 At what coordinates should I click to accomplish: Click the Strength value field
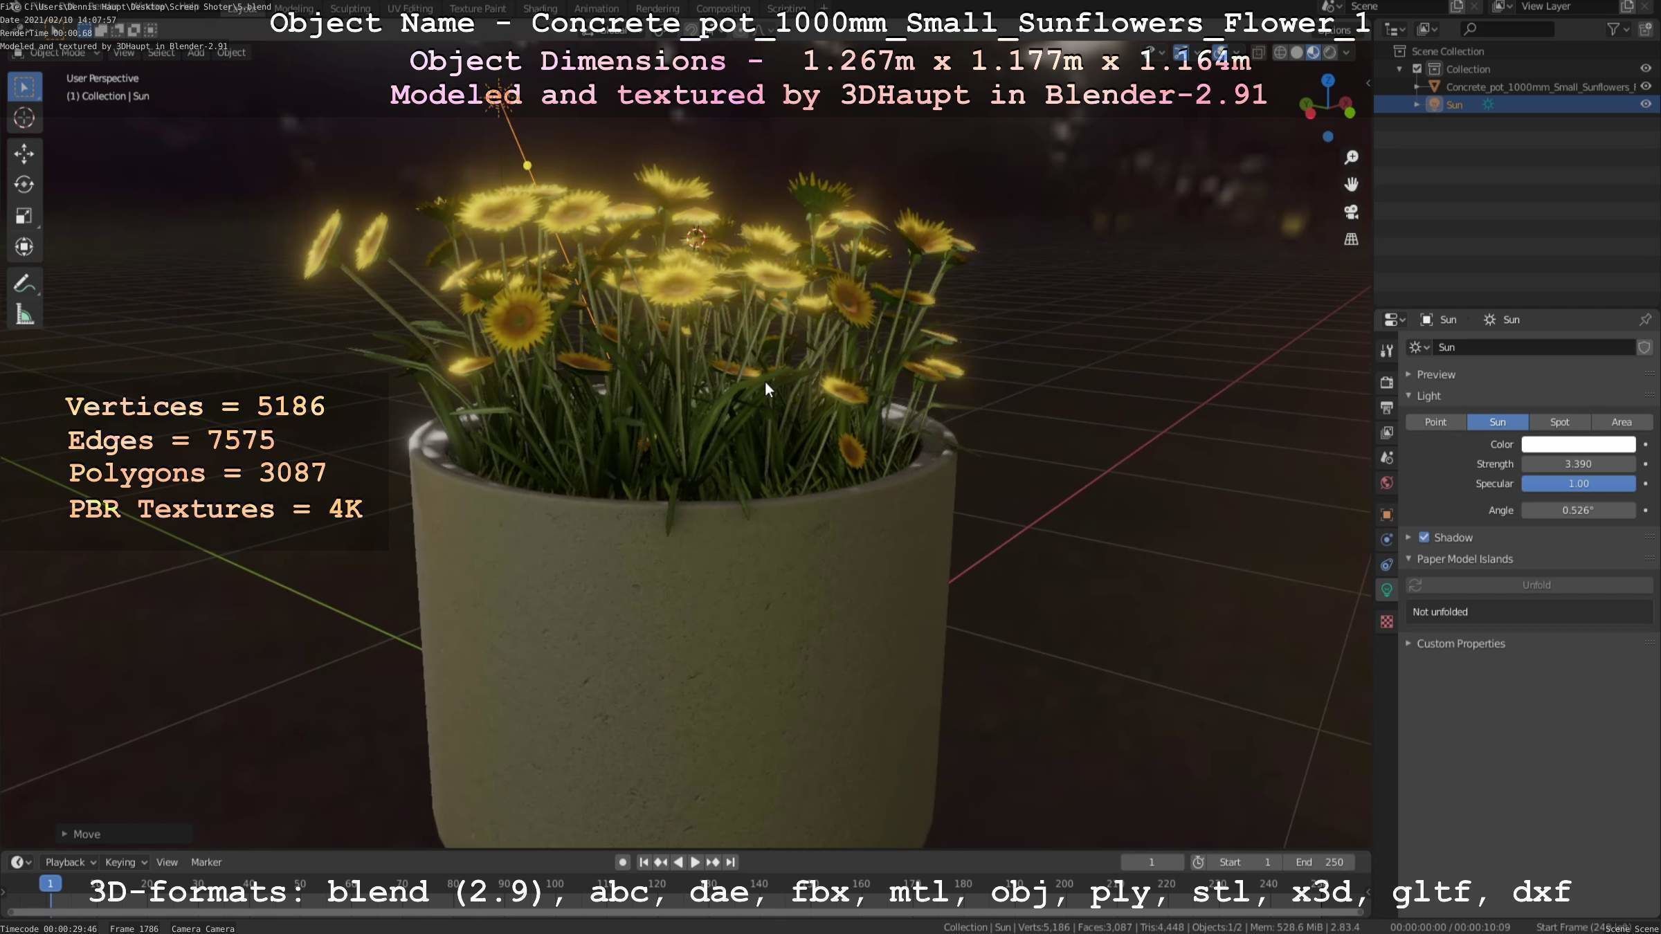pyautogui.click(x=1578, y=464)
